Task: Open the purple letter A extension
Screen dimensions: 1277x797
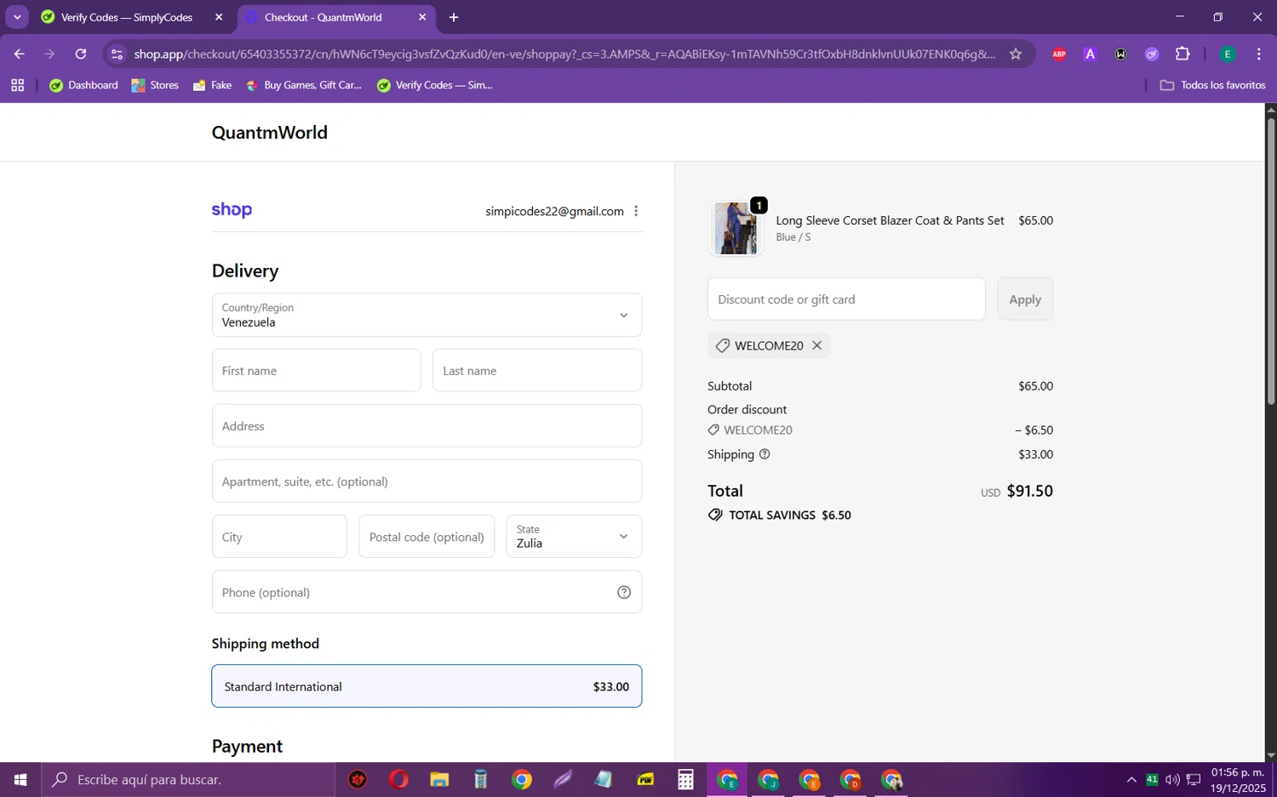Action: (x=1090, y=54)
